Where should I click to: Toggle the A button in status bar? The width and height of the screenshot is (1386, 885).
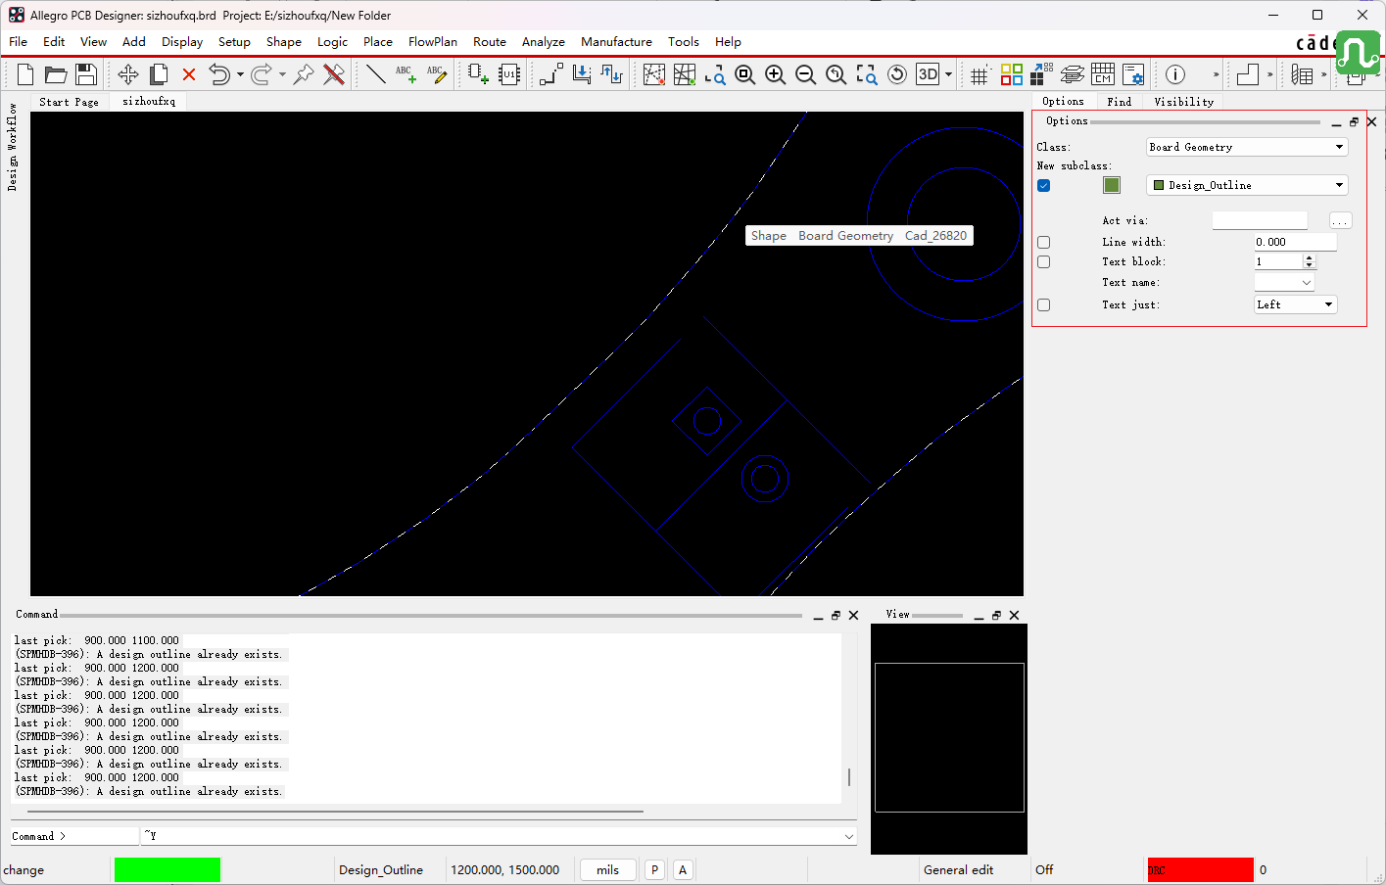683,869
